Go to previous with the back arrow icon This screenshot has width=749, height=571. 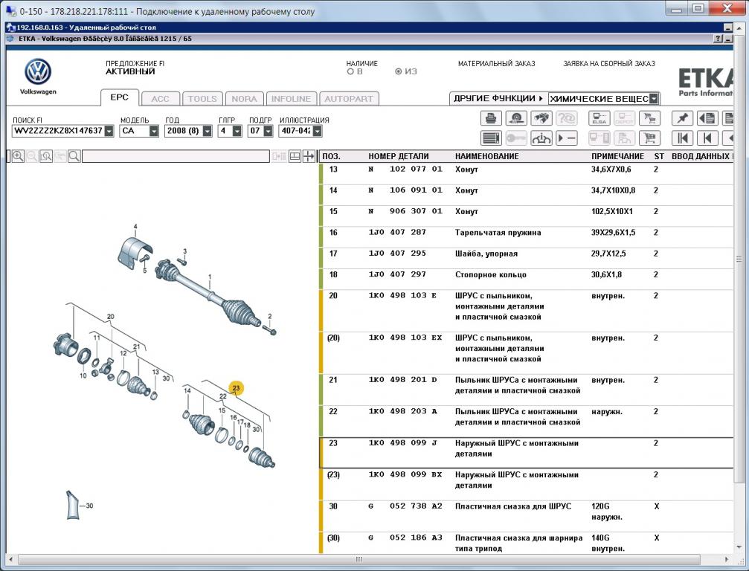707,138
